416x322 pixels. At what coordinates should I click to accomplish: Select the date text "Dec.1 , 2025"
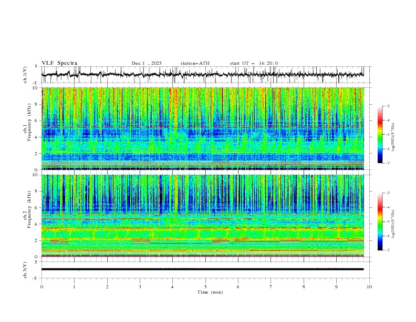pos(147,63)
